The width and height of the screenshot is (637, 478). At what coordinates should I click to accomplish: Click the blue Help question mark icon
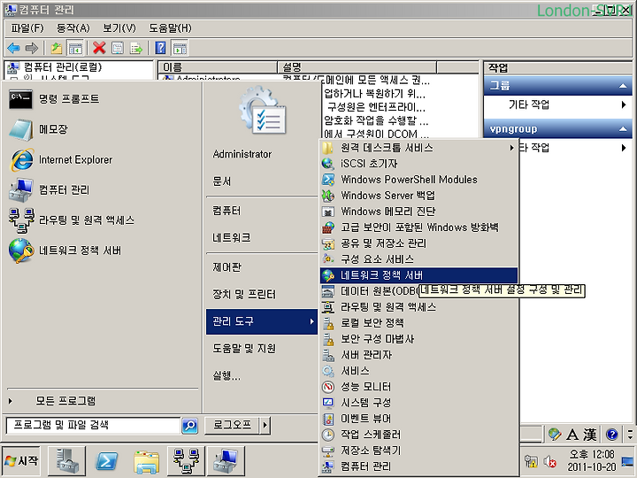click(160, 48)
